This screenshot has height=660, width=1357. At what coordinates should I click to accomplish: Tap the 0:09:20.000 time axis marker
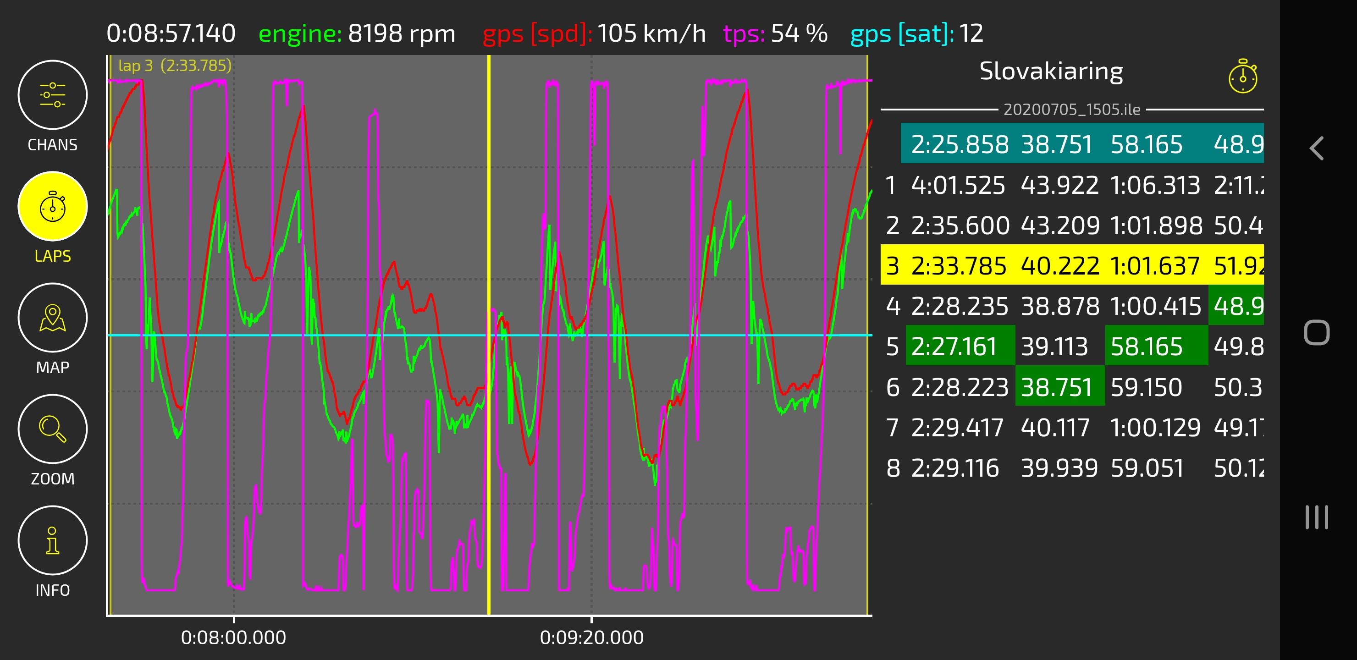(x=591, y=638)
